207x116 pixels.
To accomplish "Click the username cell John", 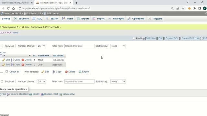I will pos(41,65).
